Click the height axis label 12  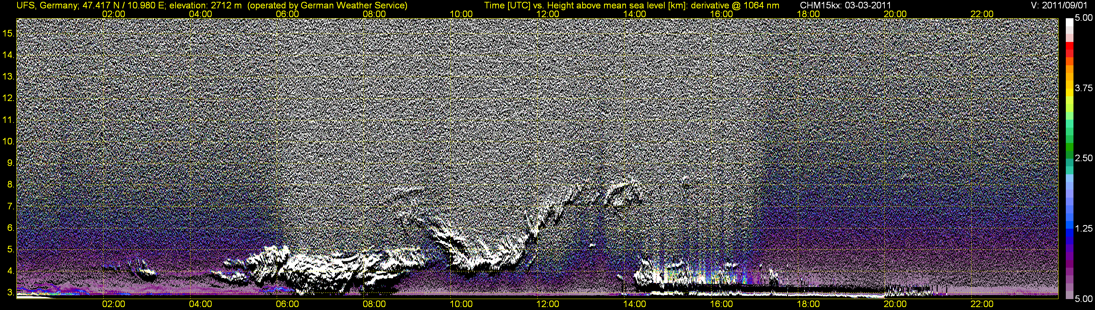[x=8, y=98]
